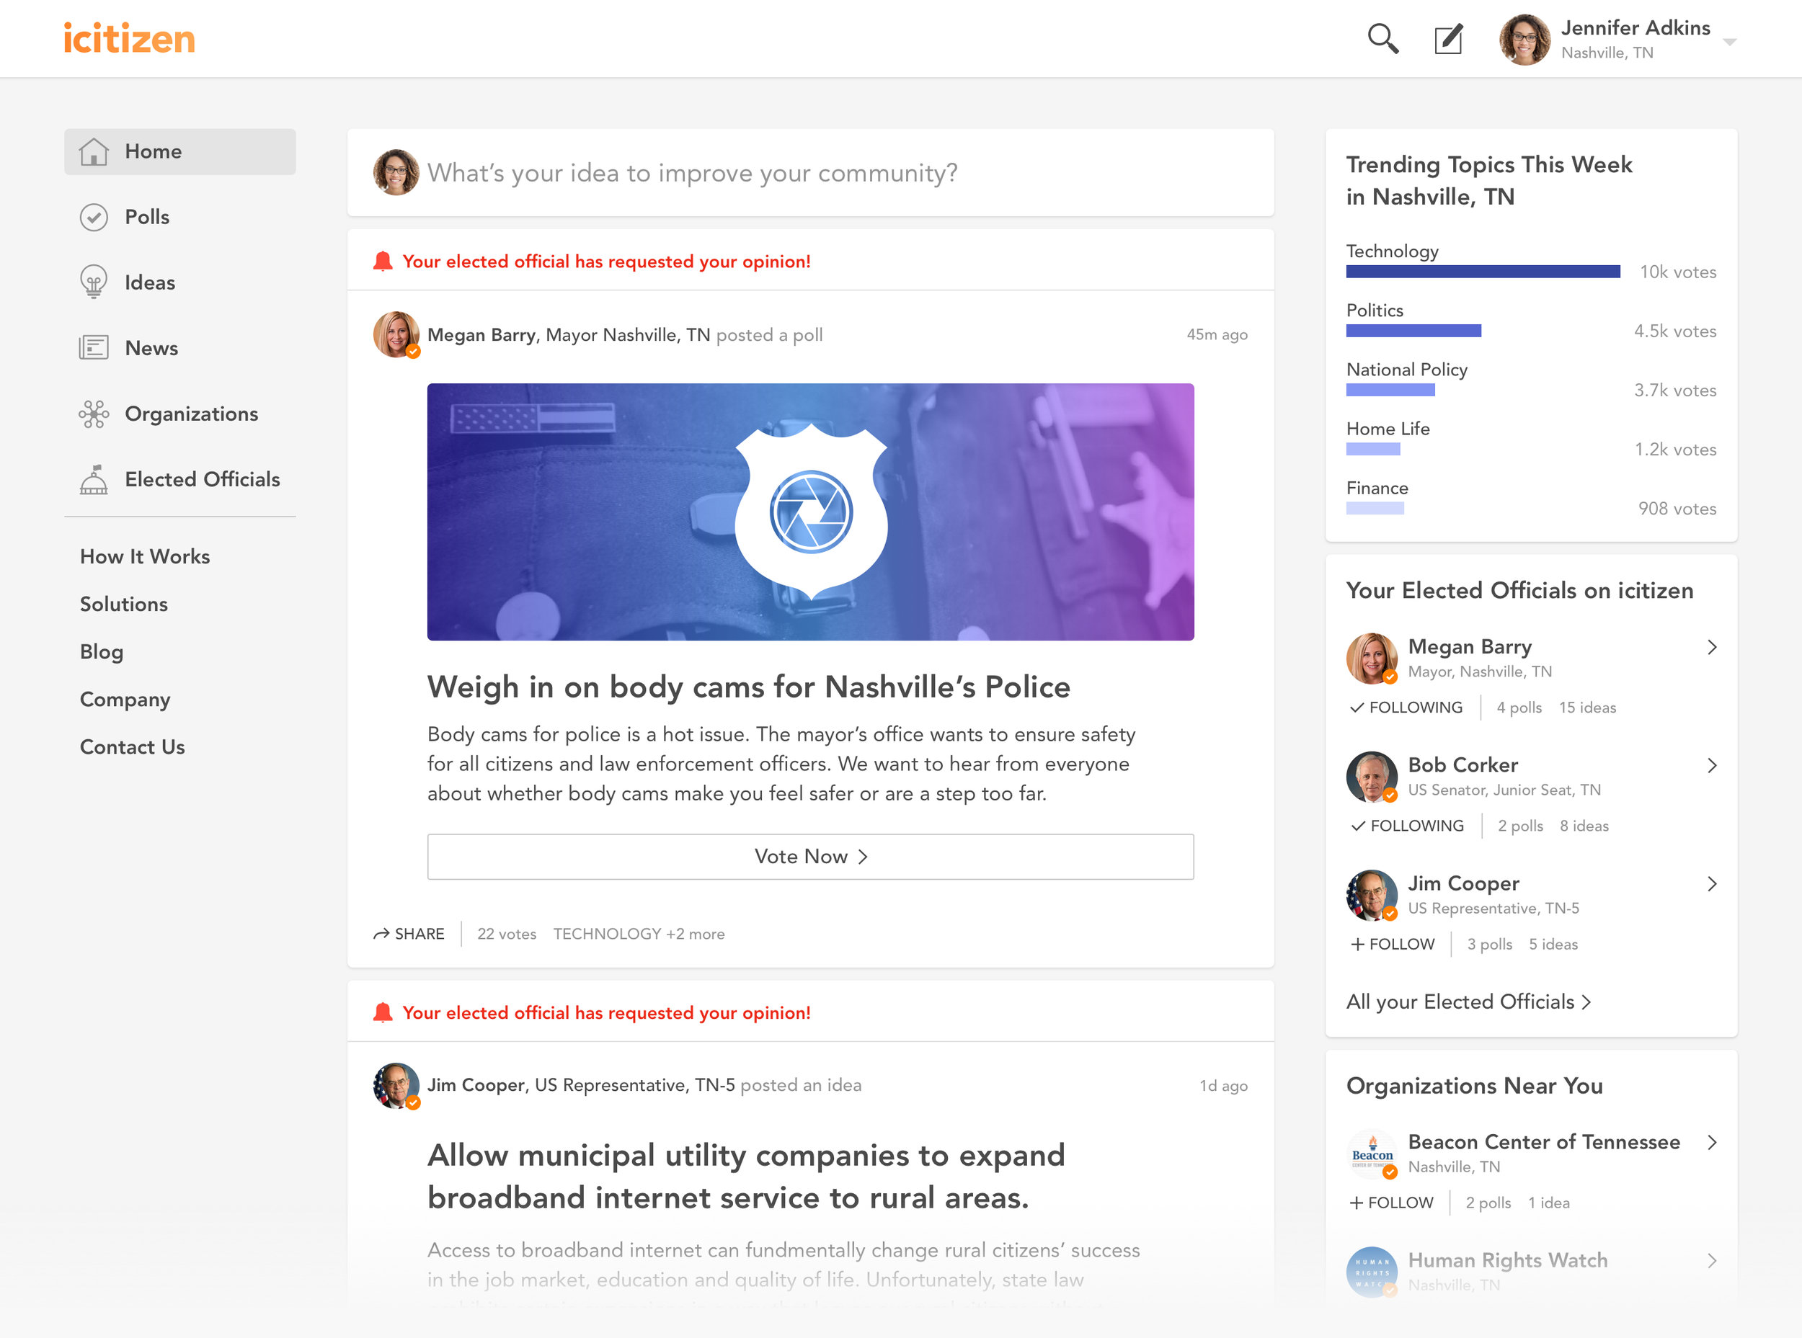Click the Polls checkmark icon
This screenshot has height=1338, width=1802.
[x=94, y=217]
